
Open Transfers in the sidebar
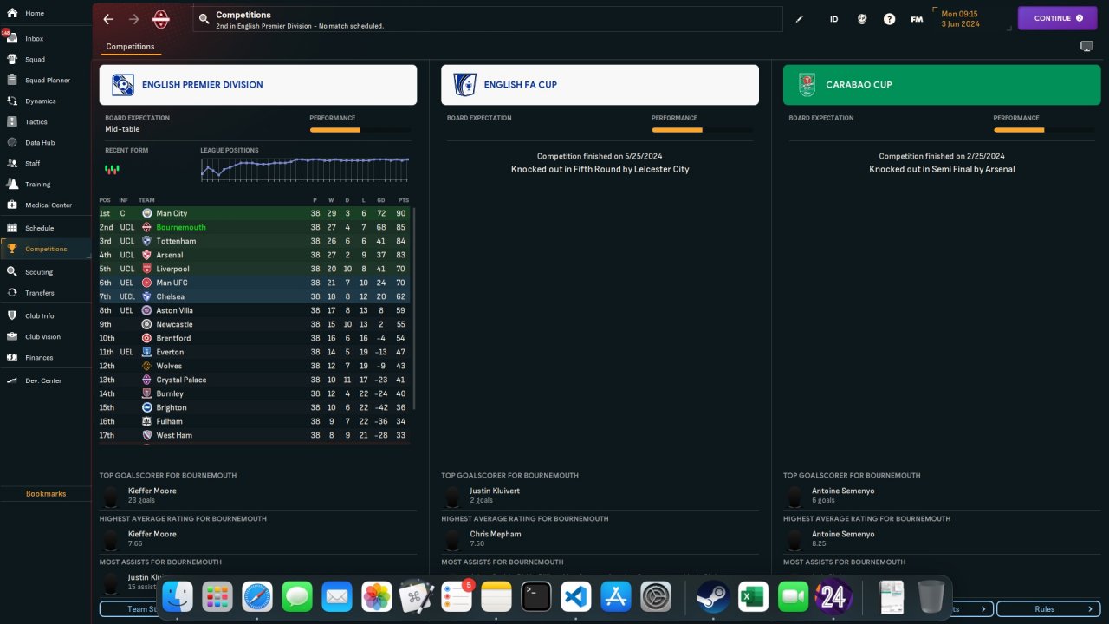pos(46,293)
